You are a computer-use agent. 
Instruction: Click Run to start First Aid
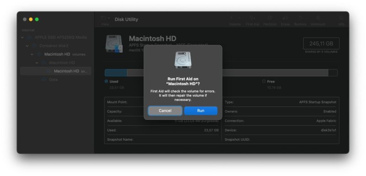[x=201, y=111]
